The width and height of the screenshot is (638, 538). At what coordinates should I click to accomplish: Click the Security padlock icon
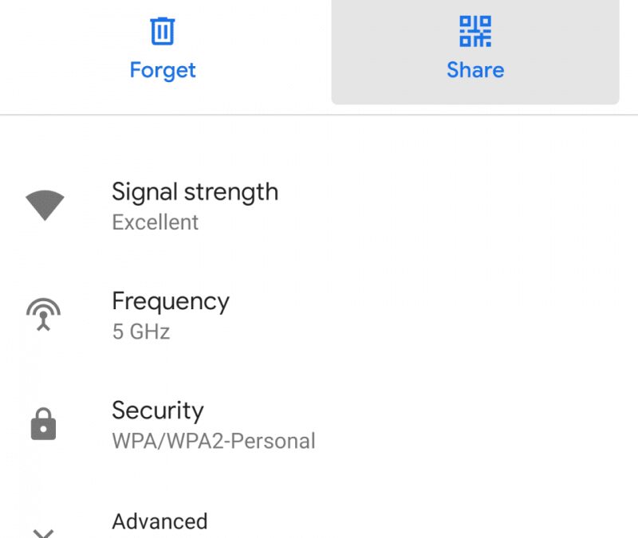[x=44, y=425]
